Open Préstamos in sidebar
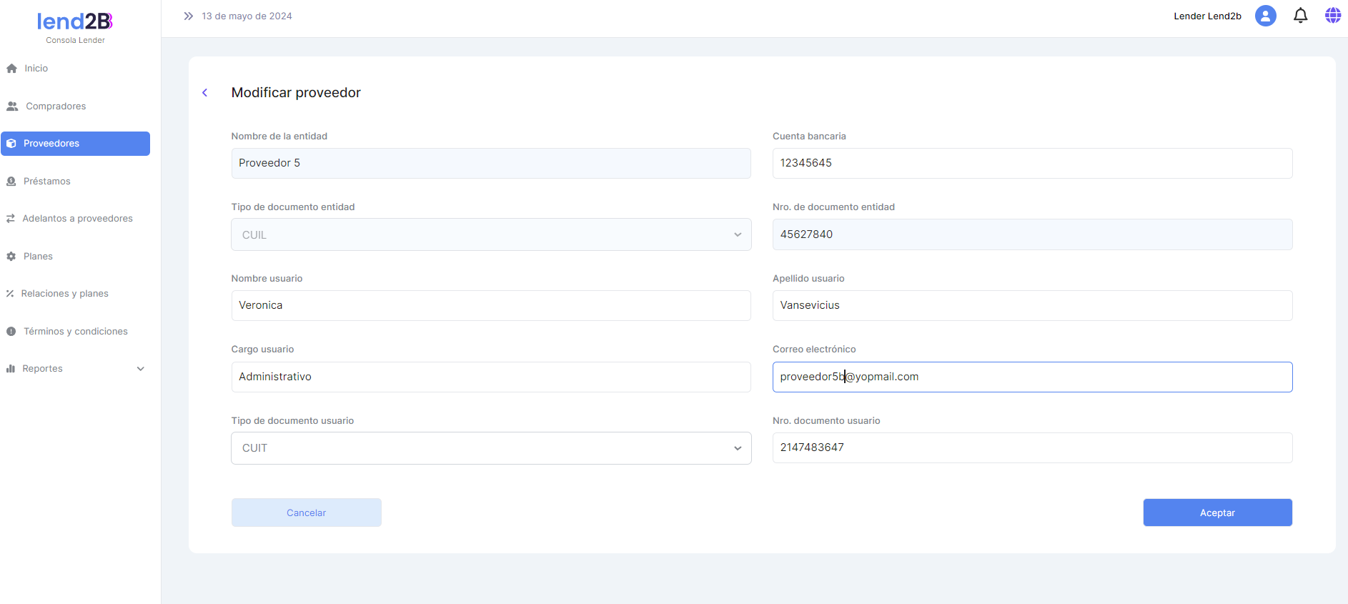Screen dimensions: 1348x604 pyautogui.click(x=46, y=182)
